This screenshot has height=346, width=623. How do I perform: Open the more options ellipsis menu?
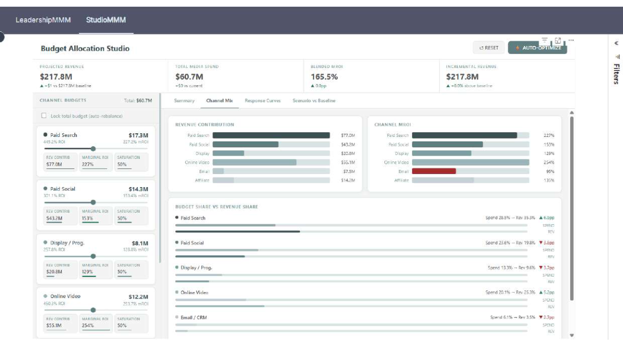571,40
